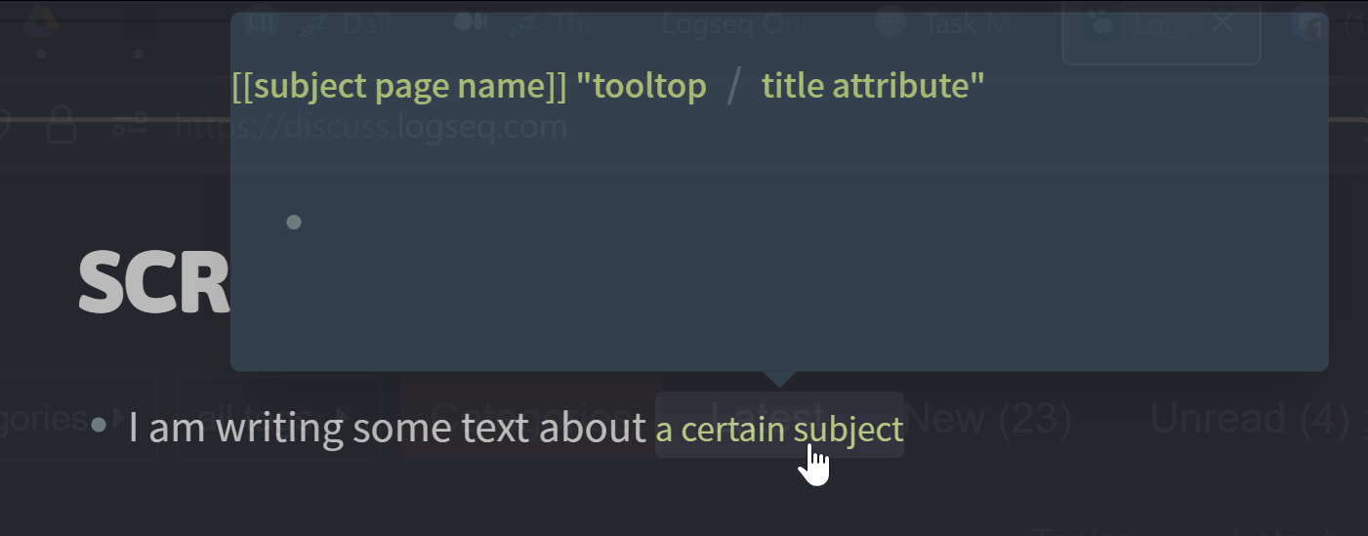Click the Google Drive tab icon
The height and width of the screenshot is (536, 1368).
pyautogui.click(x=41, y=21)
